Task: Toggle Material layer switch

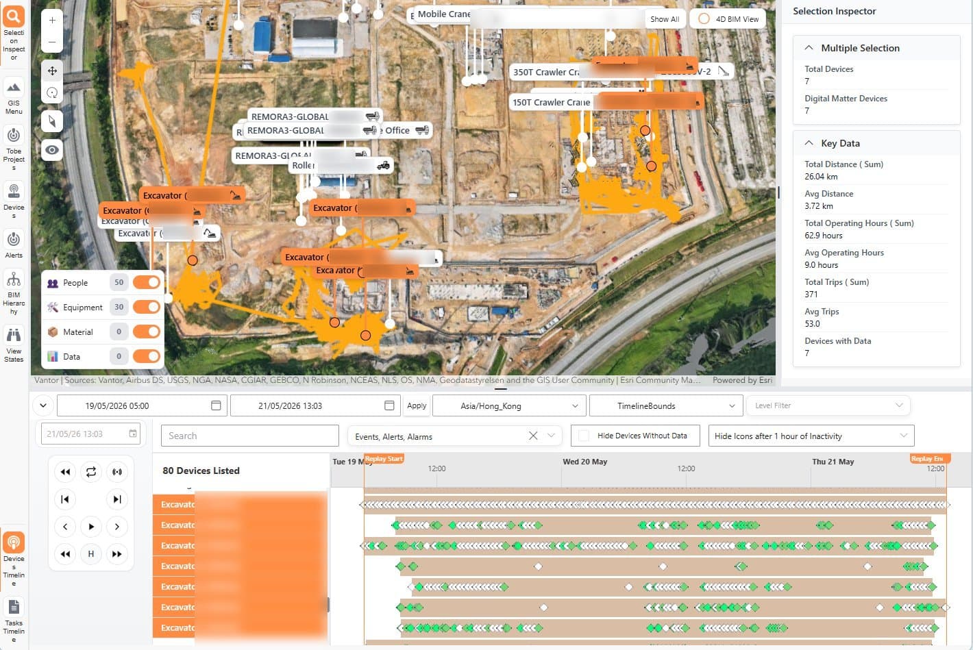Action: pyautogui.click(x=146, y=332)
